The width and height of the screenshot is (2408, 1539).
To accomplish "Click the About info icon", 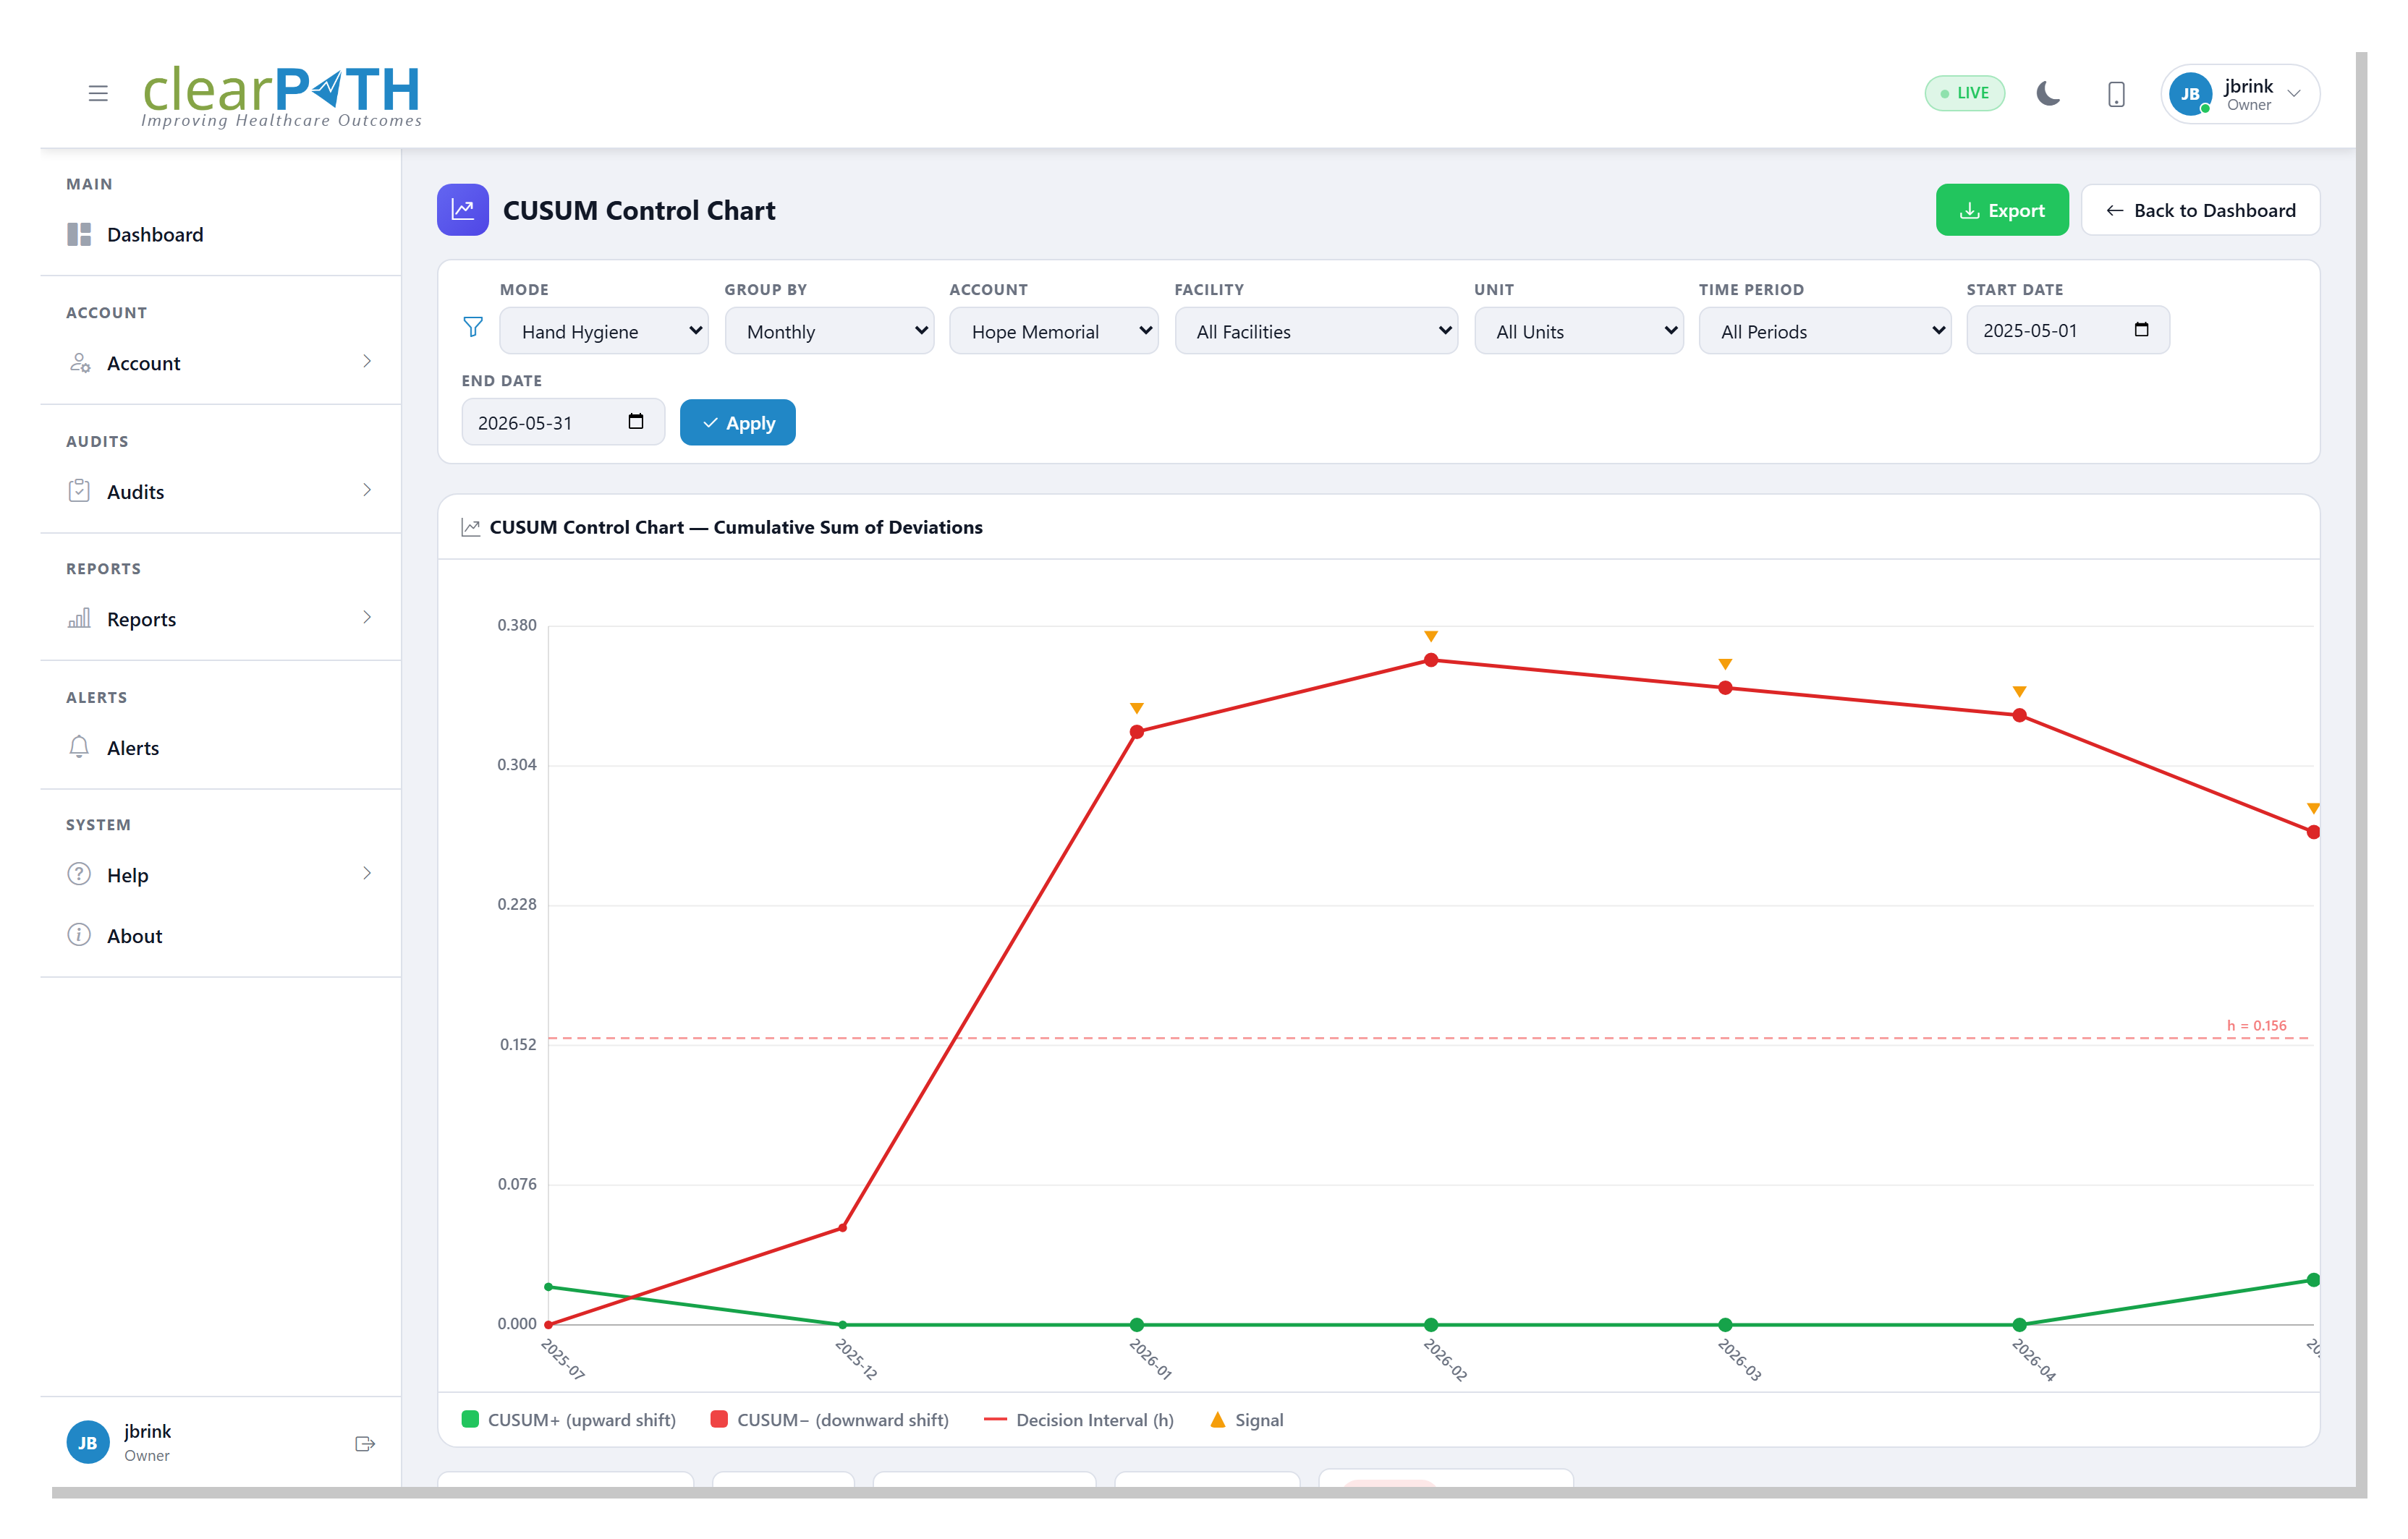I will [x=79, y=934].
